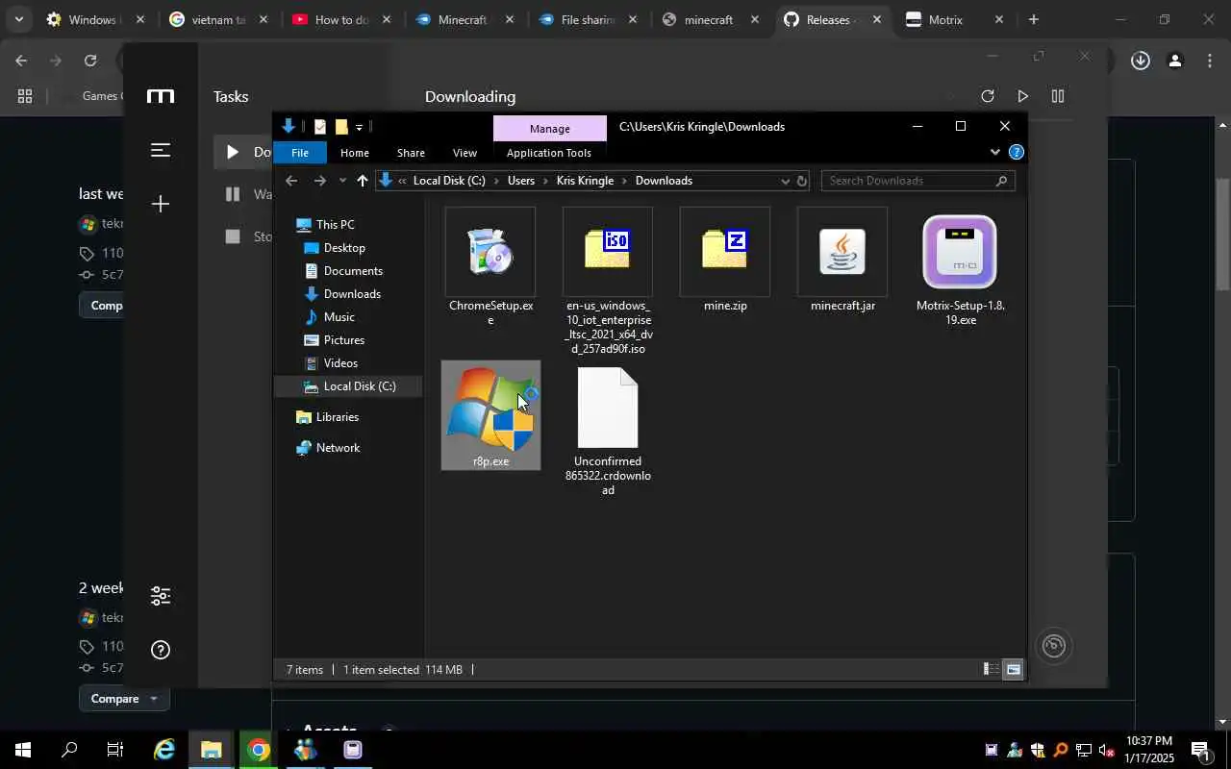Click the New Folder icon in Explorer quick access toolbar
The height and width of the screenshot is (769, 1231).
coord(340,127)
